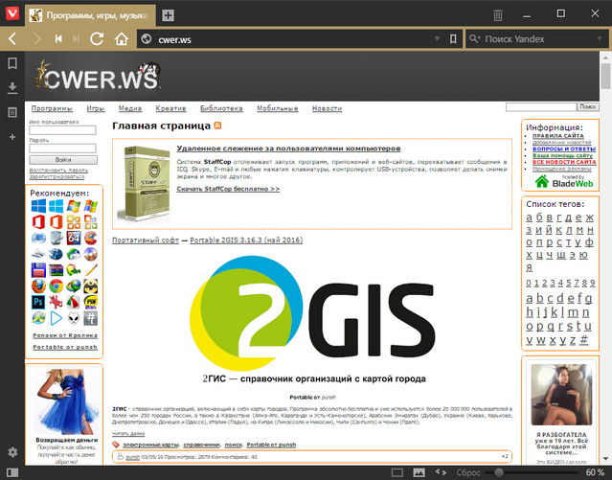Click the username input field
Screen dimensions: 612x480
coord(62,130)
